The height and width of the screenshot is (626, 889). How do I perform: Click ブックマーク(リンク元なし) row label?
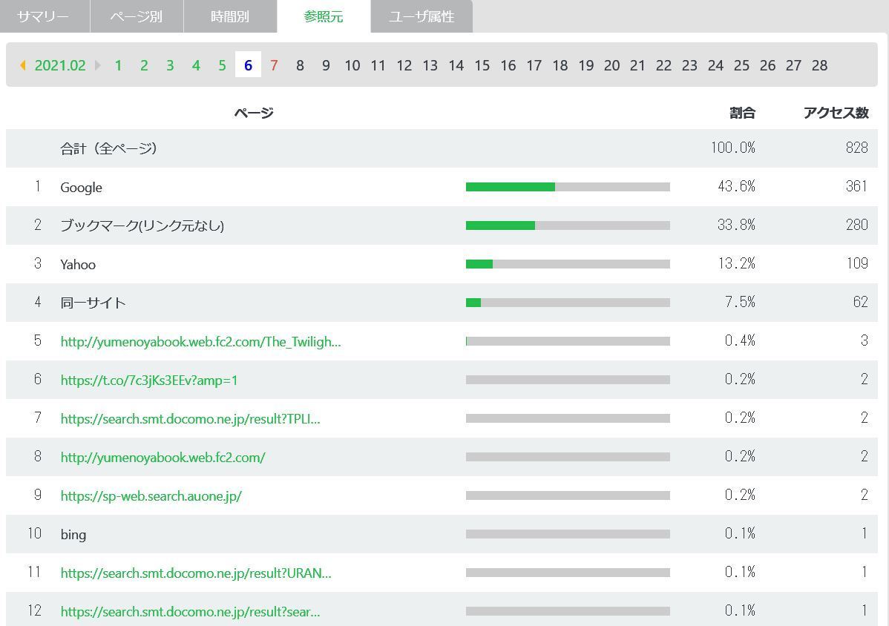tap(142, 225)
